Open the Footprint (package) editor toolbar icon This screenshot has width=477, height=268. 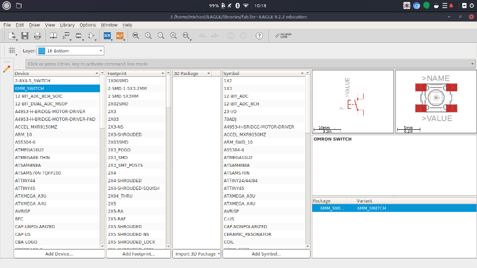pos(79,36)
